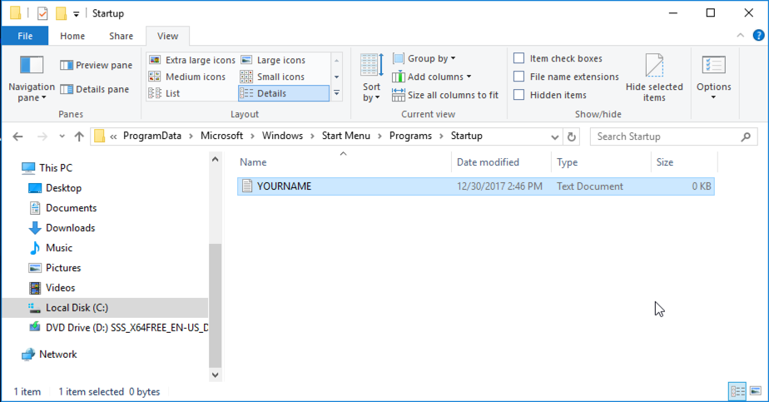Choose Small icons layout
The height and width of the screenshot is (402, 769).
tap(273, 77)
